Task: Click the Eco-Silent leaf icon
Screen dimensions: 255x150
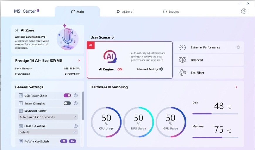Action: click(x=182, y=73)
